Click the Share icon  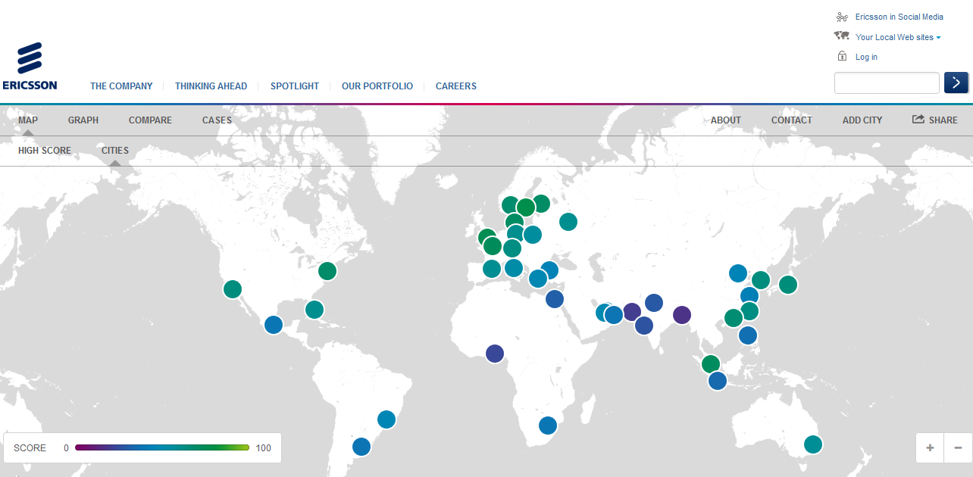tap(918, 120)
